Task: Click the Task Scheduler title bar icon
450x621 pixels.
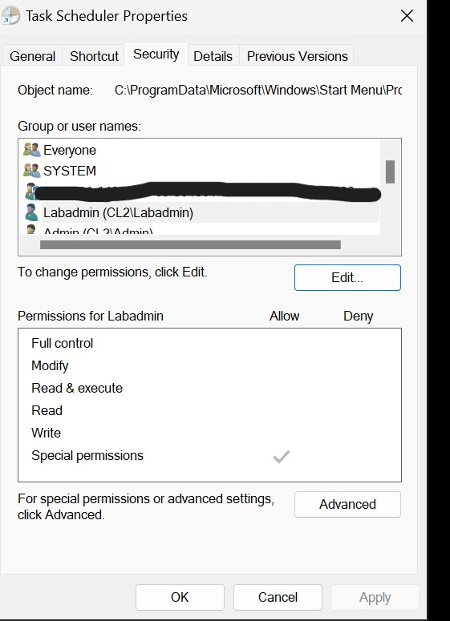Action: (10, 16)
